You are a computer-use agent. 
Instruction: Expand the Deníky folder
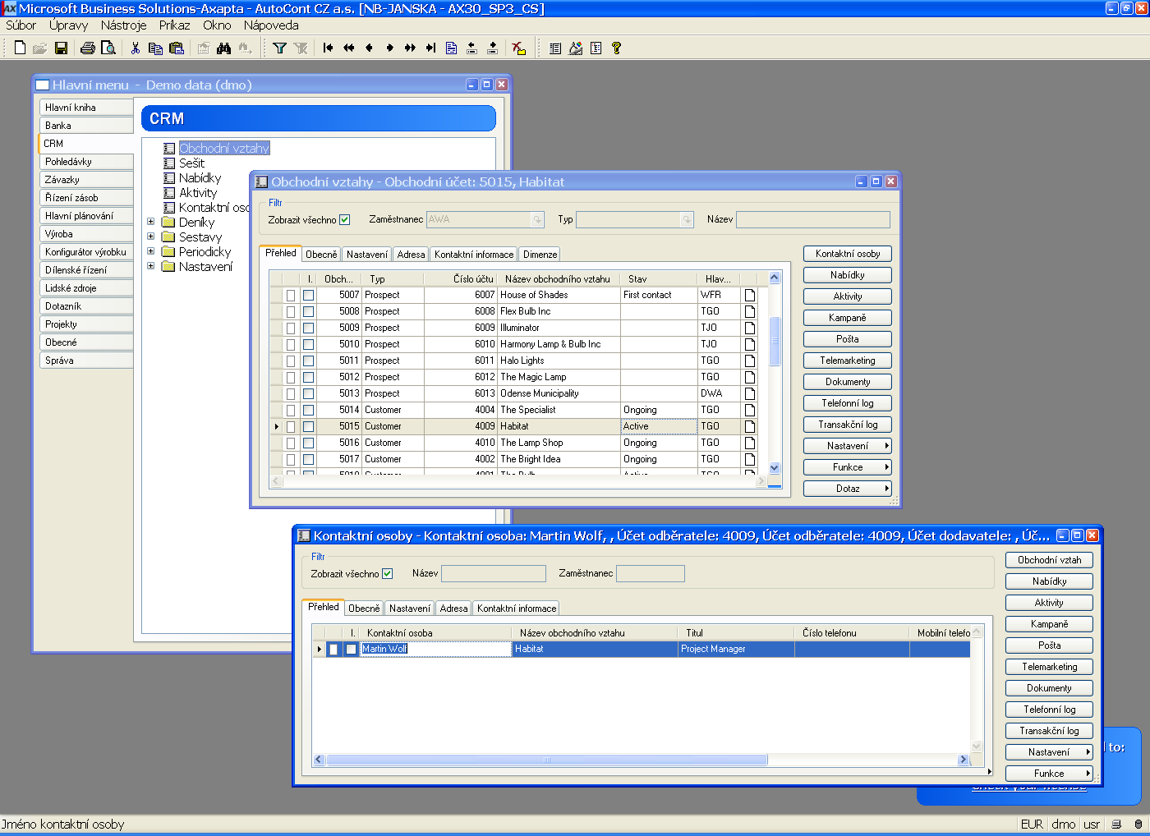tap(150, 222)
